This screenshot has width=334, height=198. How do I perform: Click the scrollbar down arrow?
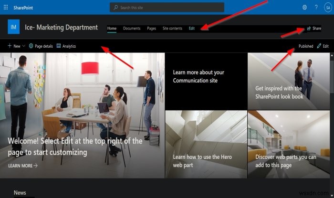[332, 195]
